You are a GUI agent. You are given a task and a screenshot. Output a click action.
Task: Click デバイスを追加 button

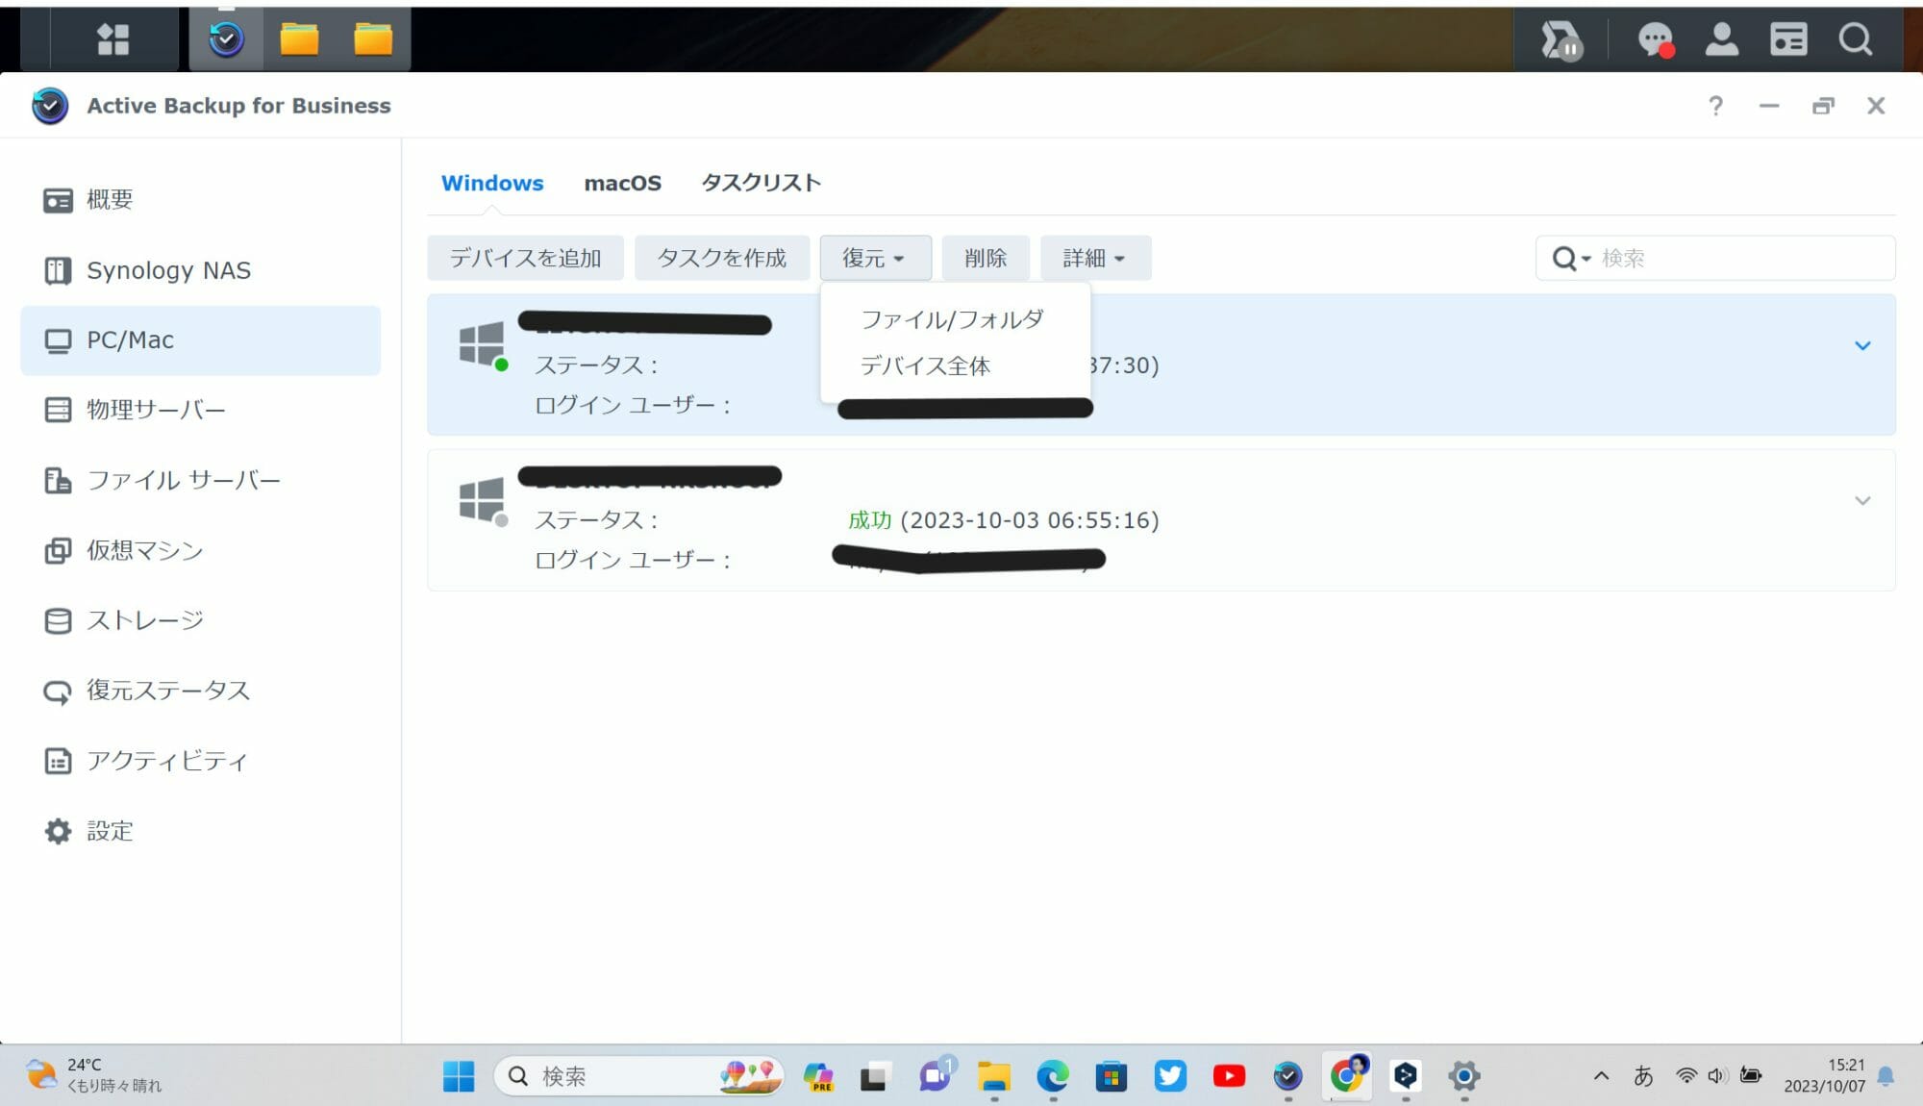click(525, 258)
